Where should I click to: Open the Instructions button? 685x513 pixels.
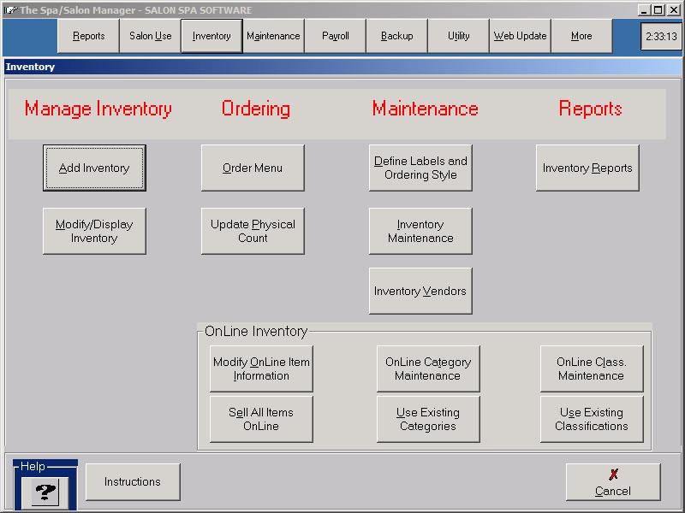[x=133, y=482]
